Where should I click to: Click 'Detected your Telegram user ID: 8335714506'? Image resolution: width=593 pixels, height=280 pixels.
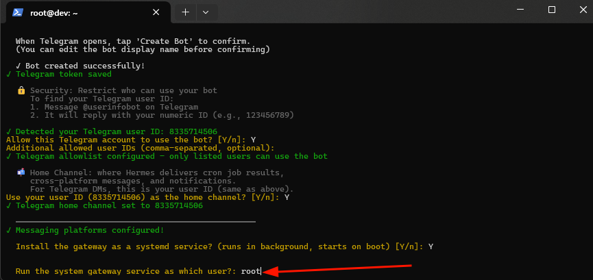pos(112,132)
